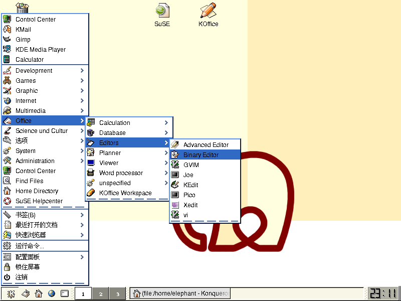Expand the Games submenu arrow
This screenshot has width=401, height=301.
coord(82,80)
